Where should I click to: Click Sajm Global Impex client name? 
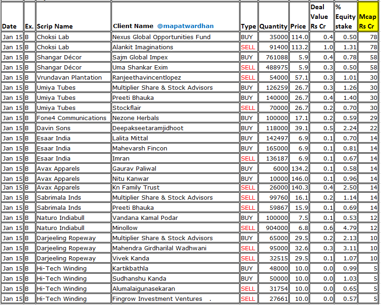[x=140, y=57]
